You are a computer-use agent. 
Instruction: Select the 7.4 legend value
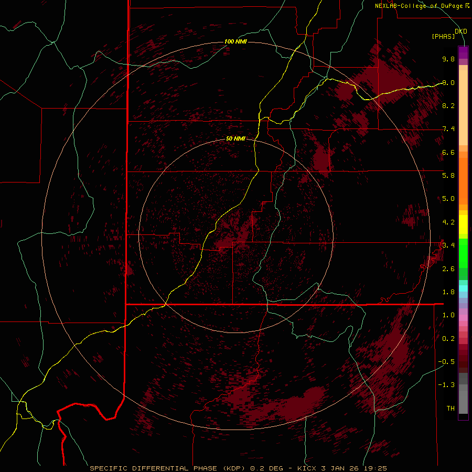click(x=448, y=129)
